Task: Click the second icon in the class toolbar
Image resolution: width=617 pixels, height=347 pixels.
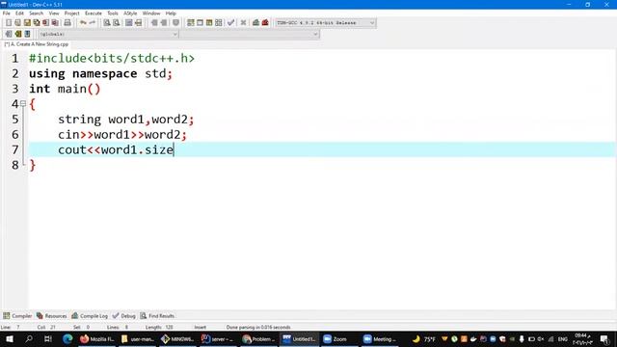Action: pos(17,34)
